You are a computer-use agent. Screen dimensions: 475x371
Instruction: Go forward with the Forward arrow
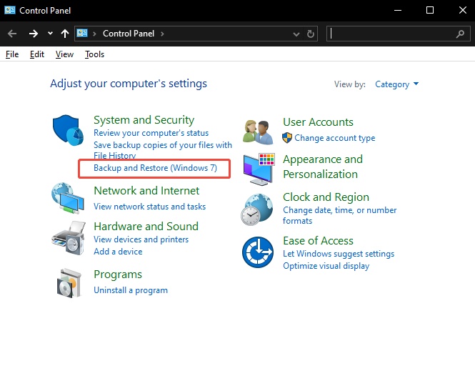pos(34,34)
